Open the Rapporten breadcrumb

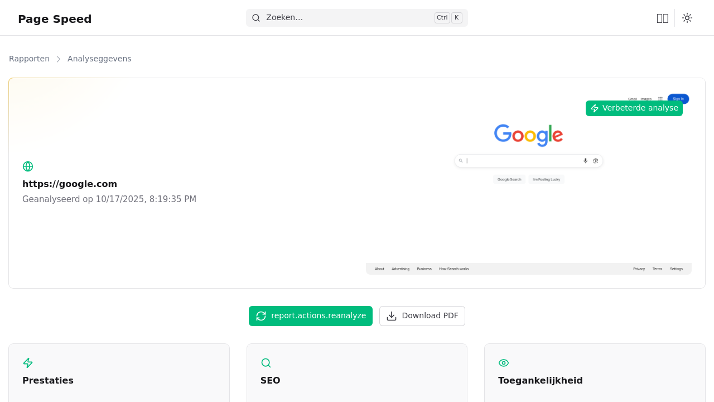click(29, 59)
